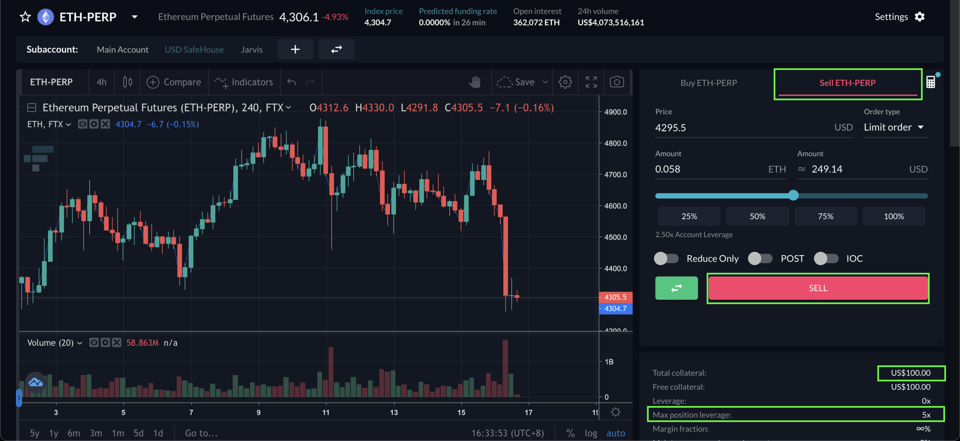This screenshot has height=441, width=960.
Task: Toggle log scale on chart
Action: click(x=591, y=433)
